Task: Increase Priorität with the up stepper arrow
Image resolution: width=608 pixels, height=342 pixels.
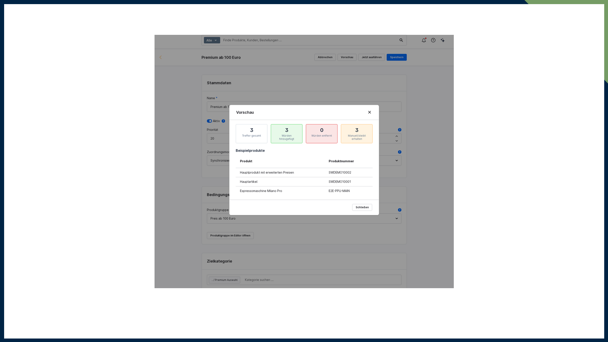Action: click(396, 136)
